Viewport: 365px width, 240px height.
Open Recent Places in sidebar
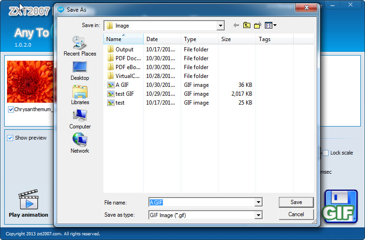click(x=80, y=46)
